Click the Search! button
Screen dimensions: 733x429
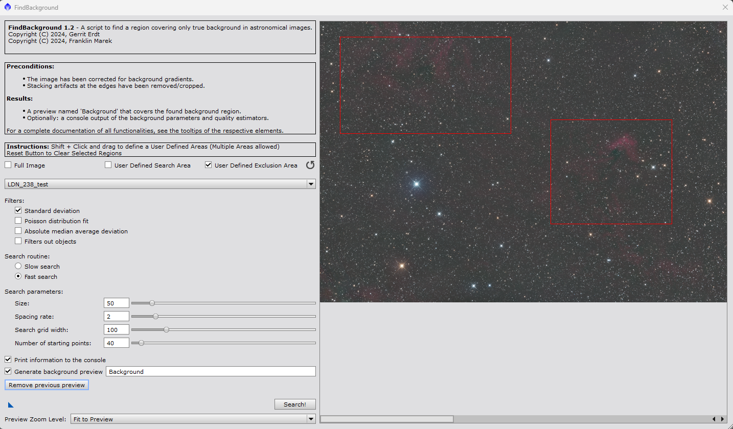coord(295,404)
